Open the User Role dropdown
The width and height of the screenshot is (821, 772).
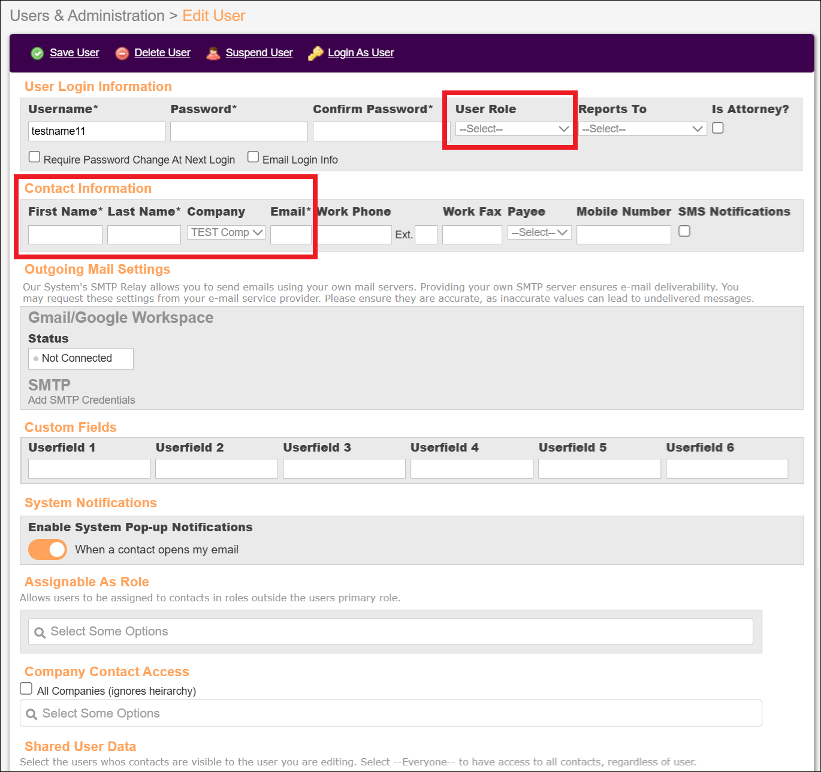[x=514, y=129]
